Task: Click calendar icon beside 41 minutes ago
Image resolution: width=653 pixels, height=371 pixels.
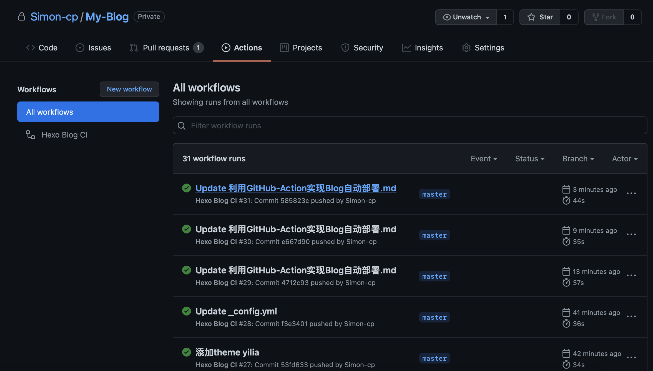Action: pos(566,312)
